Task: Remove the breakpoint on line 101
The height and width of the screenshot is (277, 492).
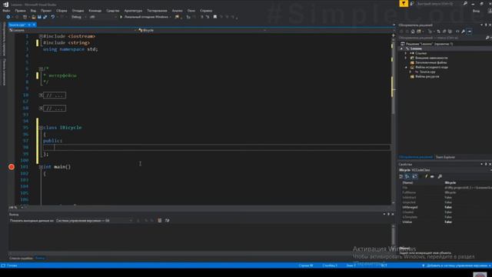Action: (12, 167)
